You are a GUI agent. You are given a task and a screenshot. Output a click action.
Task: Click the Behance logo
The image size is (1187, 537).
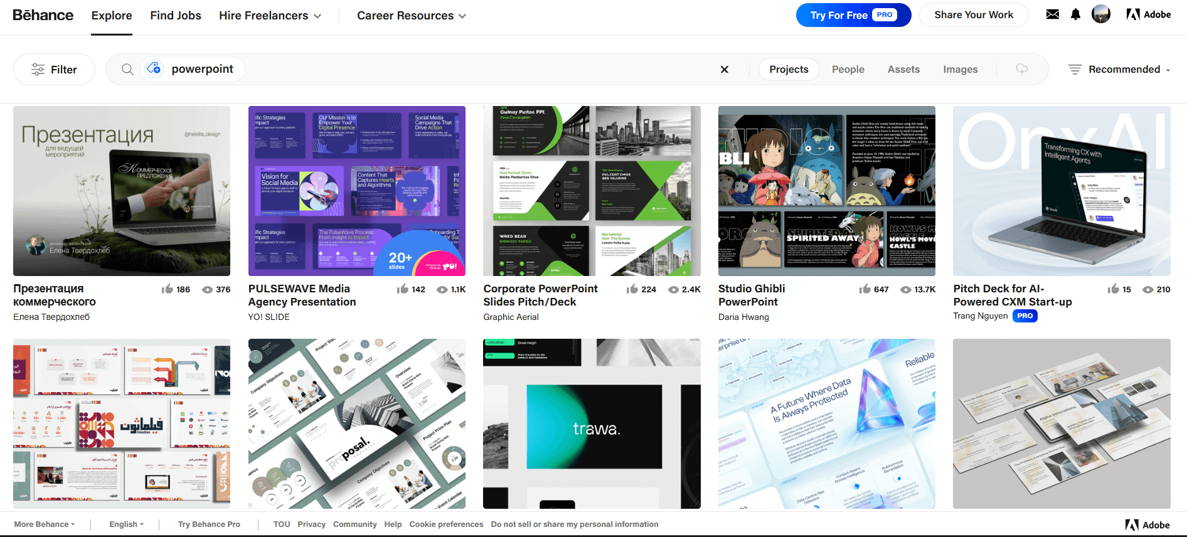(x=43, y=15)
